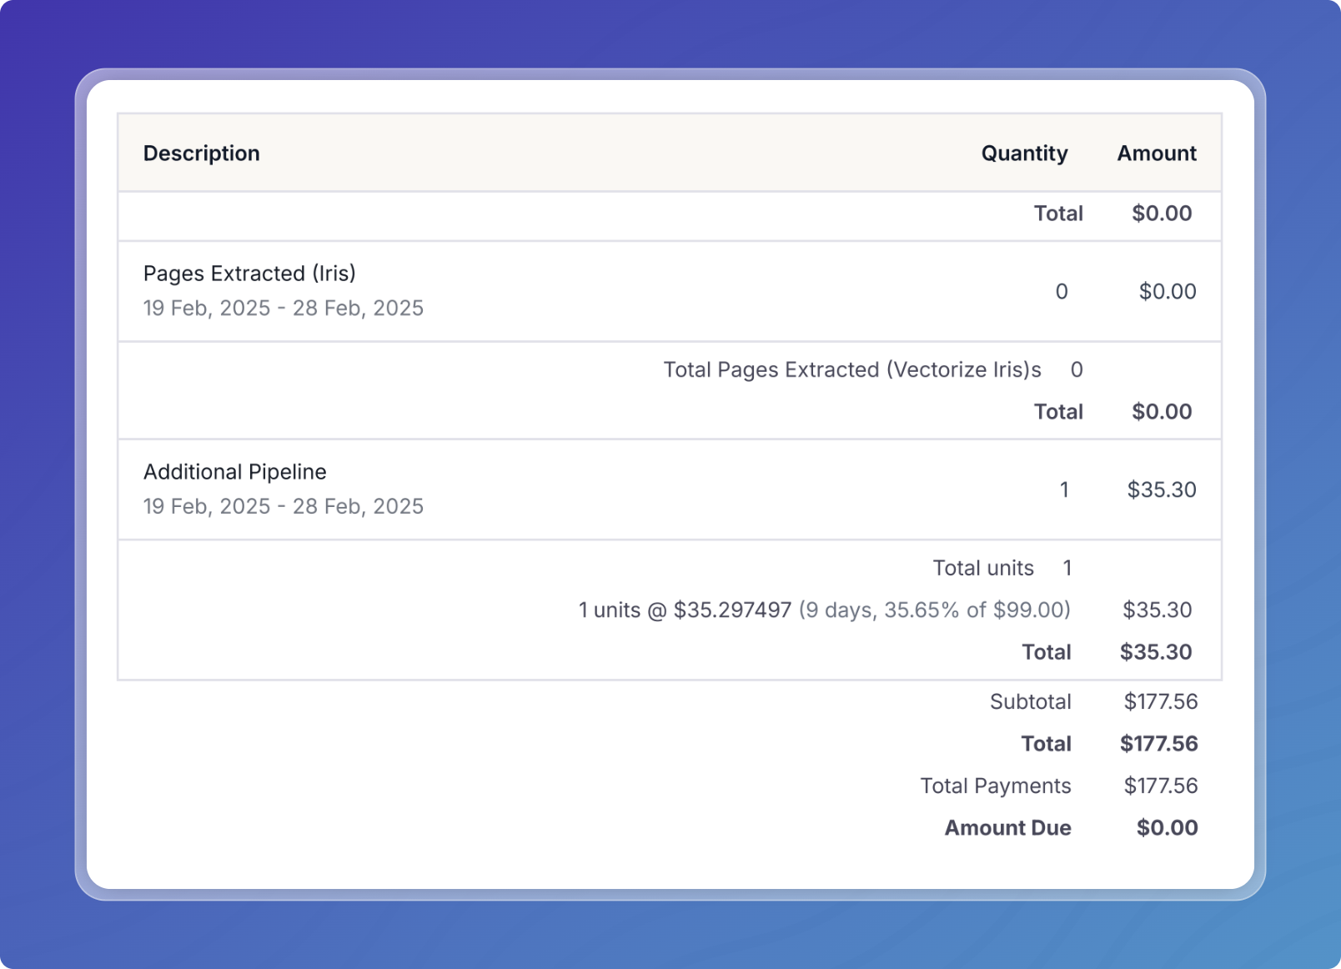This screenshot has width=1341, height=969.
Task: Click the Quantity column header
Action: (1024, 153)
